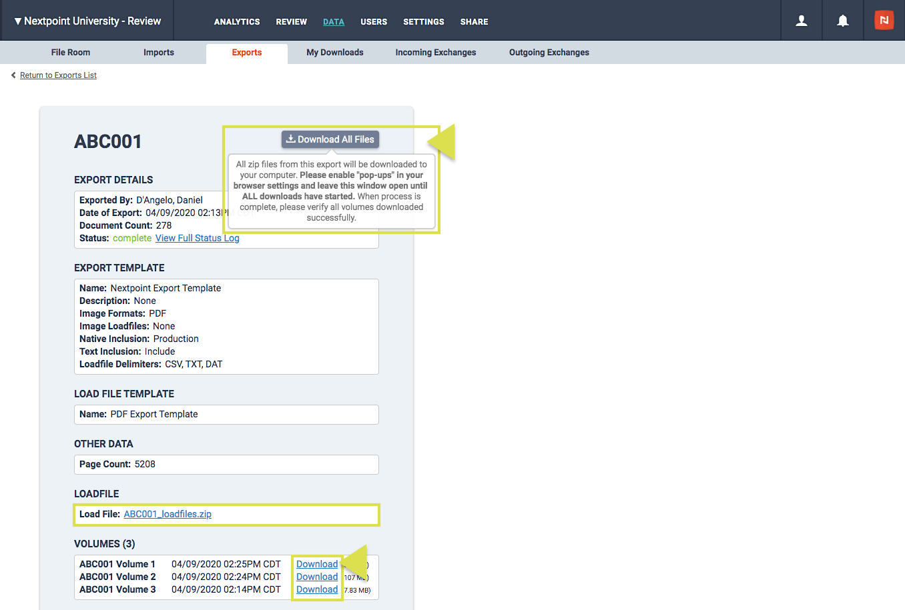Open the notifications bell

[843, 21]
